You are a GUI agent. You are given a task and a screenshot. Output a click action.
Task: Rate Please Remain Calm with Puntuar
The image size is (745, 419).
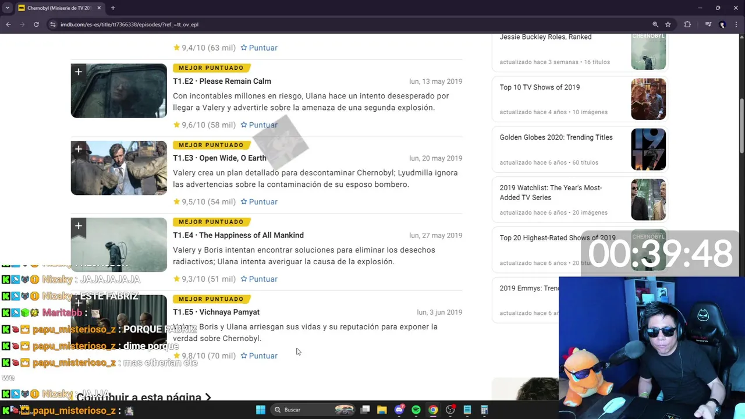coord(259,125)
